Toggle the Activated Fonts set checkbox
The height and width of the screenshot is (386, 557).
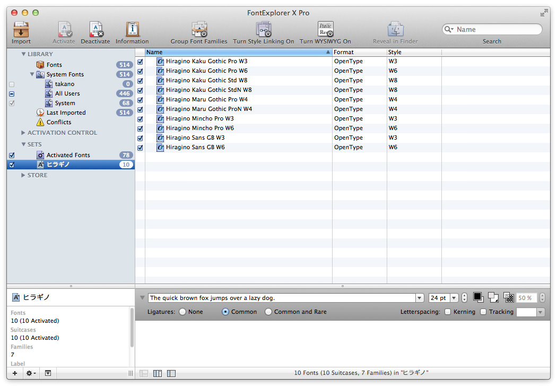tap(12, 156)
